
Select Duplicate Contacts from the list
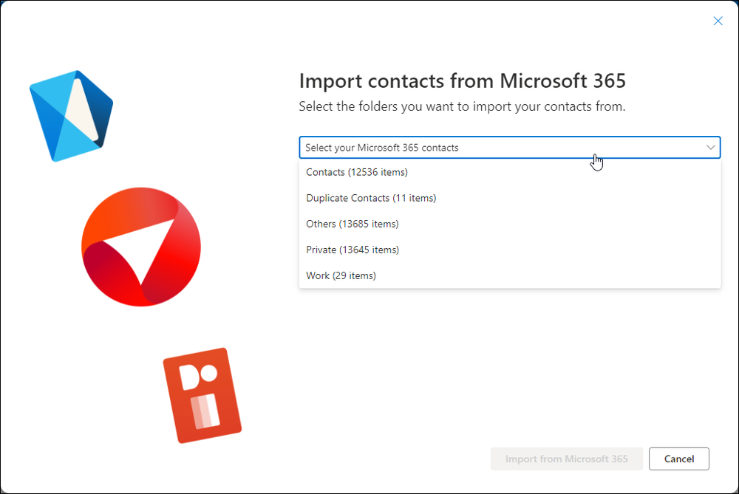point(371,198)
